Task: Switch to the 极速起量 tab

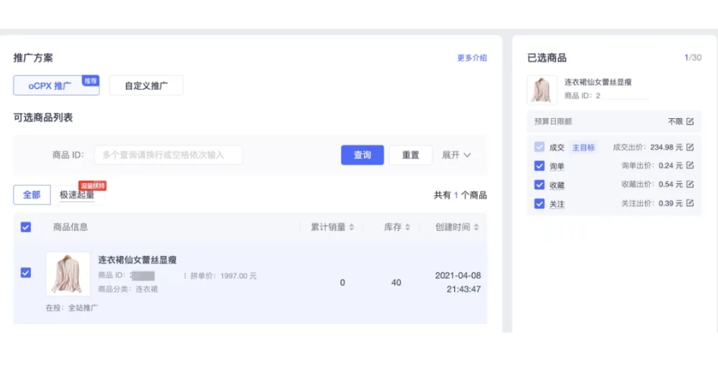Action: coord(77,195)
